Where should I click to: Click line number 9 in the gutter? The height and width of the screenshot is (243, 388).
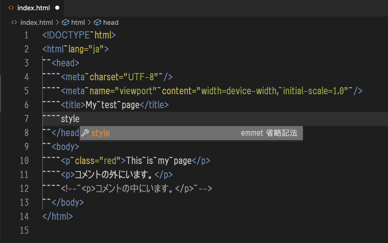[x=26, y=147]
